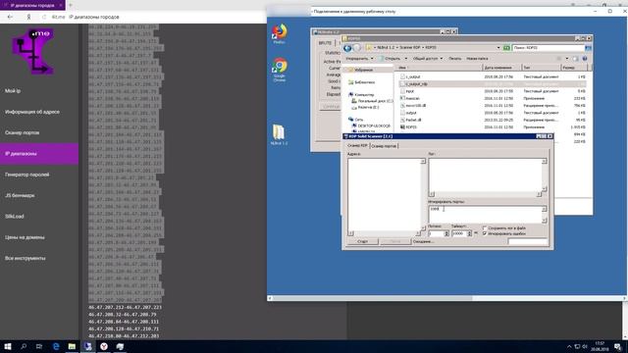This screenshot has height=353, width=628.
Task: Open 'Упорядочить' dropdown in Explorer
Action: pyautogui.click(x=359, y=59)
